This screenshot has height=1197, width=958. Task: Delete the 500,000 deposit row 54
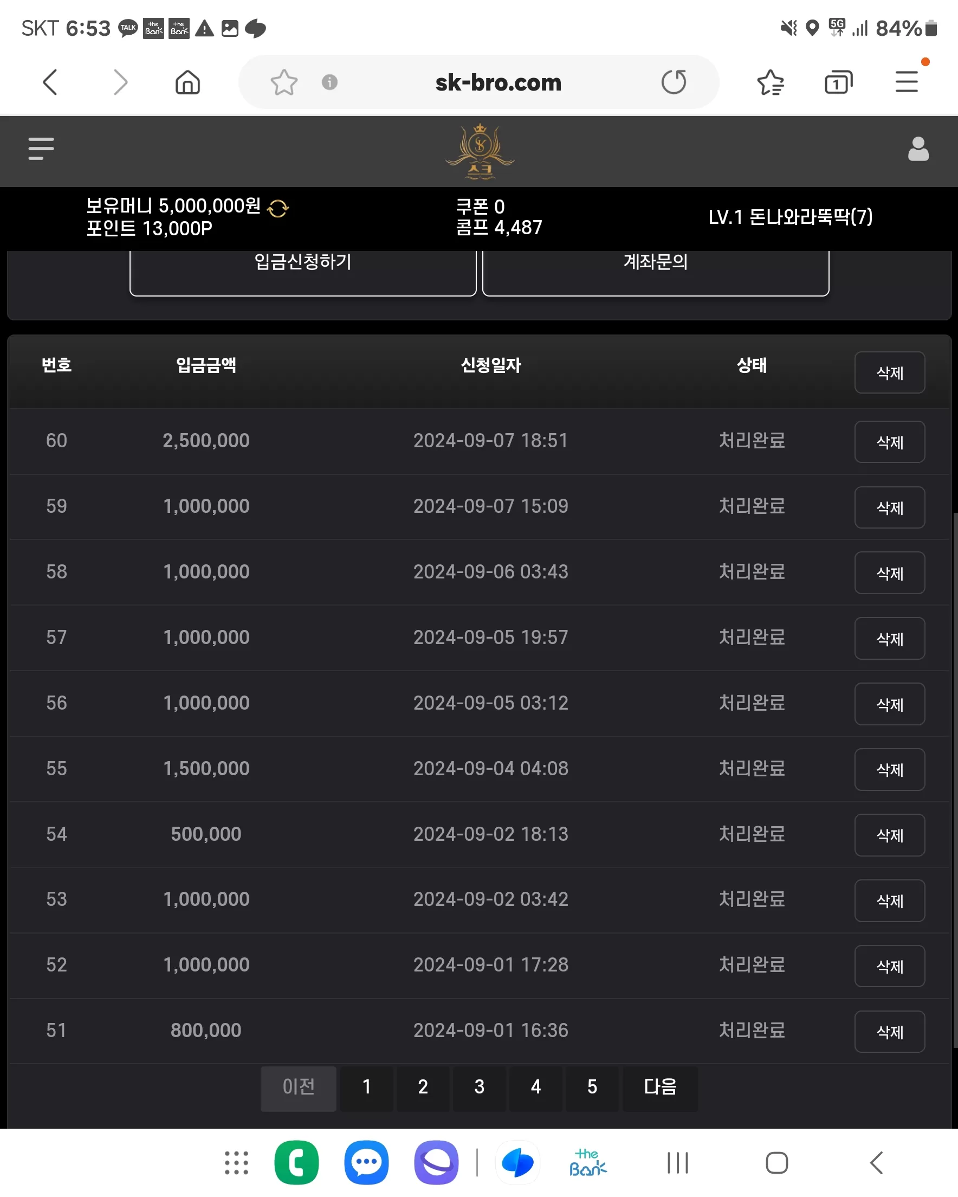click(889, 835)
